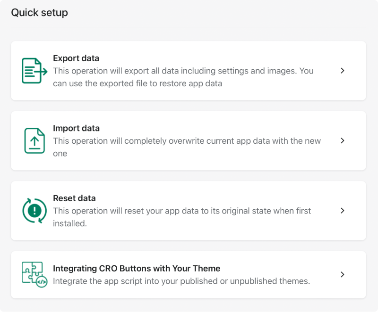Viewport: 378px width, 312px height.
Task: Open Integrating CRO Buttons with Your Theme
Action: click(x=137, y=269)
